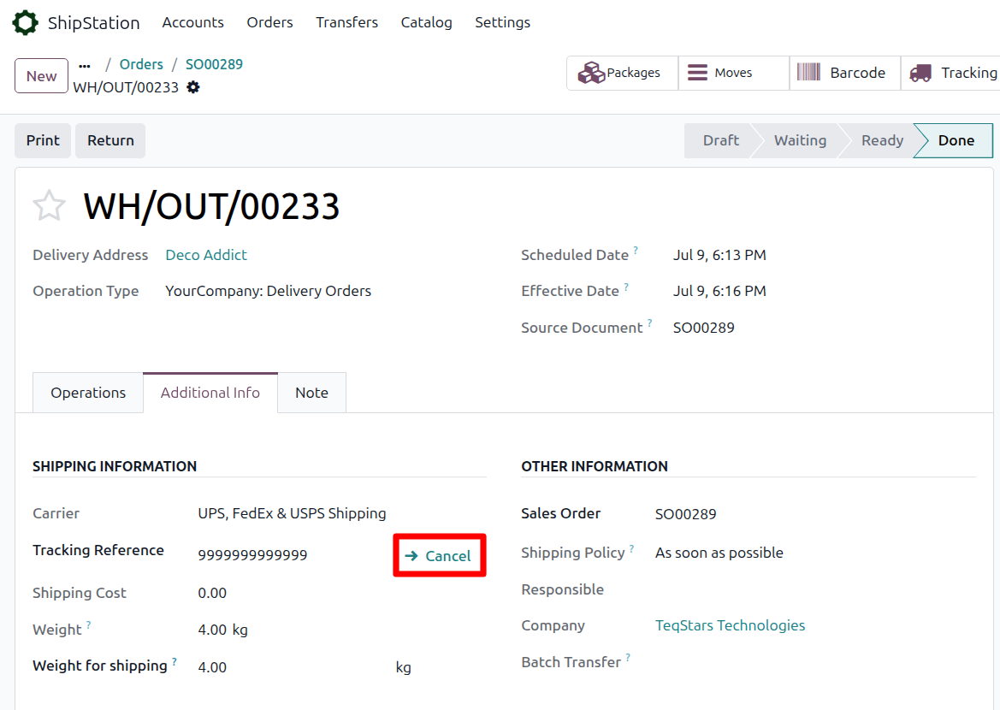The width and height of the screenshot is (1000, 710).
Task: Click the 'As soon as possible' shipping policy
Action: (719, 553)
